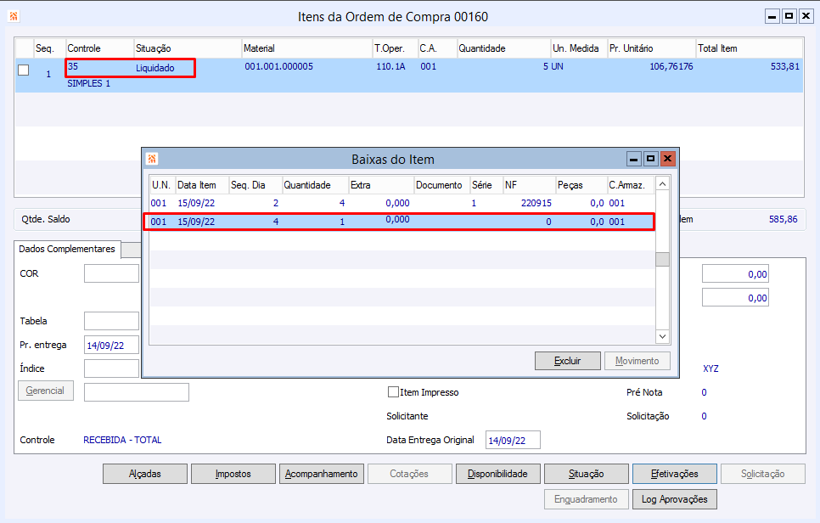Click the RECEBIDA - TOTAL control text

(x=122, y=440)
